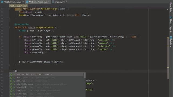This screenshot has width=173, height=97.
Task: Open the plugin.yml tab
Action: [59, 2]
